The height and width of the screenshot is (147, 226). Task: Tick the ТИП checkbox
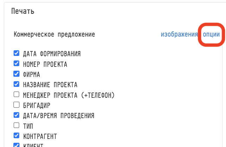[16, 125]
